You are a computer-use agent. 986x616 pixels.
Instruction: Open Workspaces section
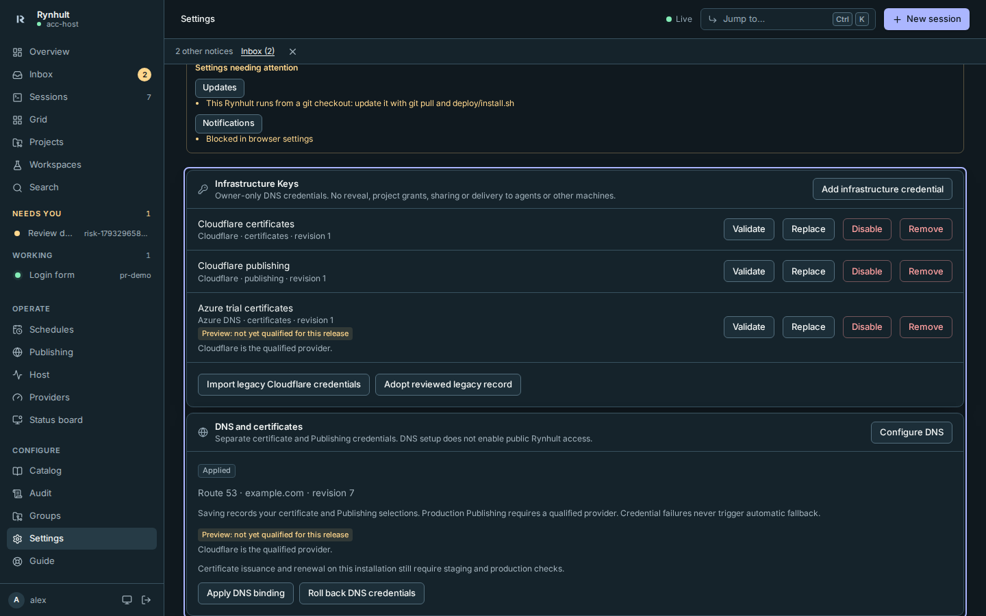pos(81,165)
